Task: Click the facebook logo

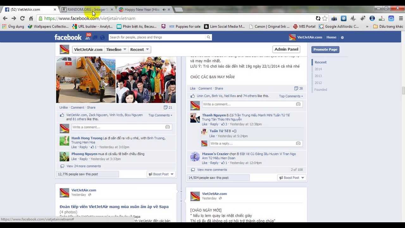Action: click(68, 37)
